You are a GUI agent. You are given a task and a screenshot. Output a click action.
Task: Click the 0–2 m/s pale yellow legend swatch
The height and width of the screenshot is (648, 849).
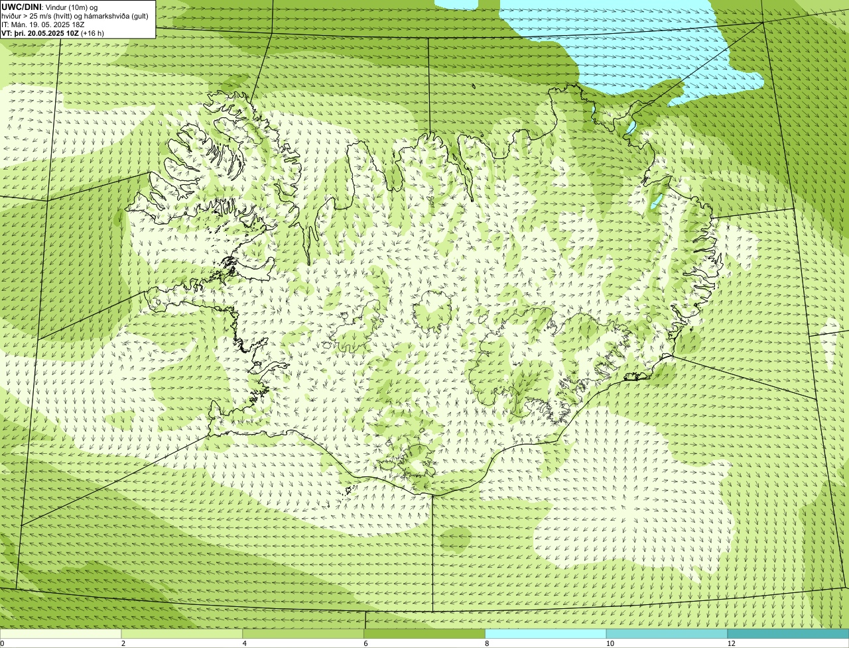click(x=60, y=634)
